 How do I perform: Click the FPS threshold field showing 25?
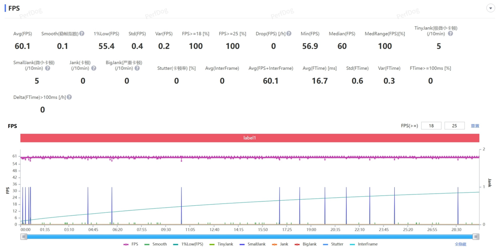click(x=454, y=126)
